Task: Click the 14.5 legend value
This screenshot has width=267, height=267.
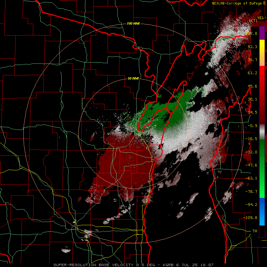Action: point(252,112)
